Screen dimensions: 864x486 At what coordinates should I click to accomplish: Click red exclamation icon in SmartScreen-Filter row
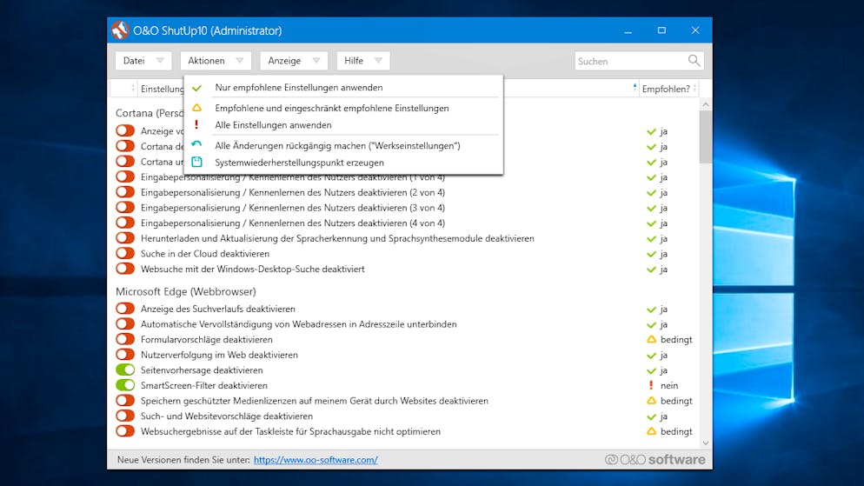[651, 385]
